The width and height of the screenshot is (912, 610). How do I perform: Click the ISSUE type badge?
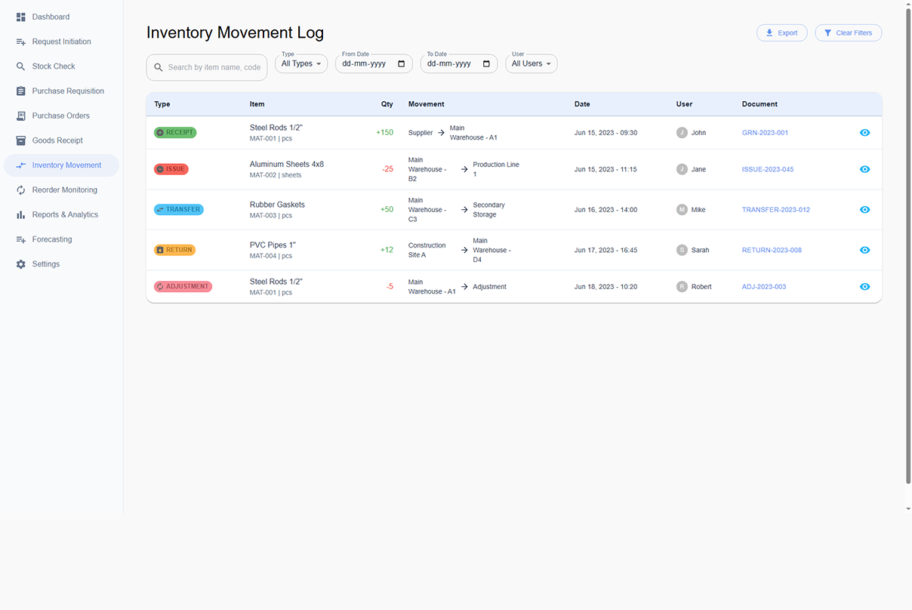(171, 169)
